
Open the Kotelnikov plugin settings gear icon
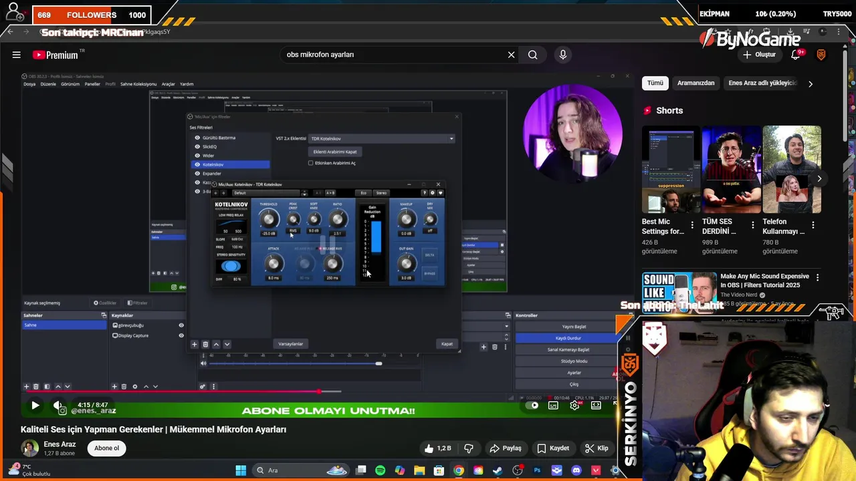pos(432,193)
